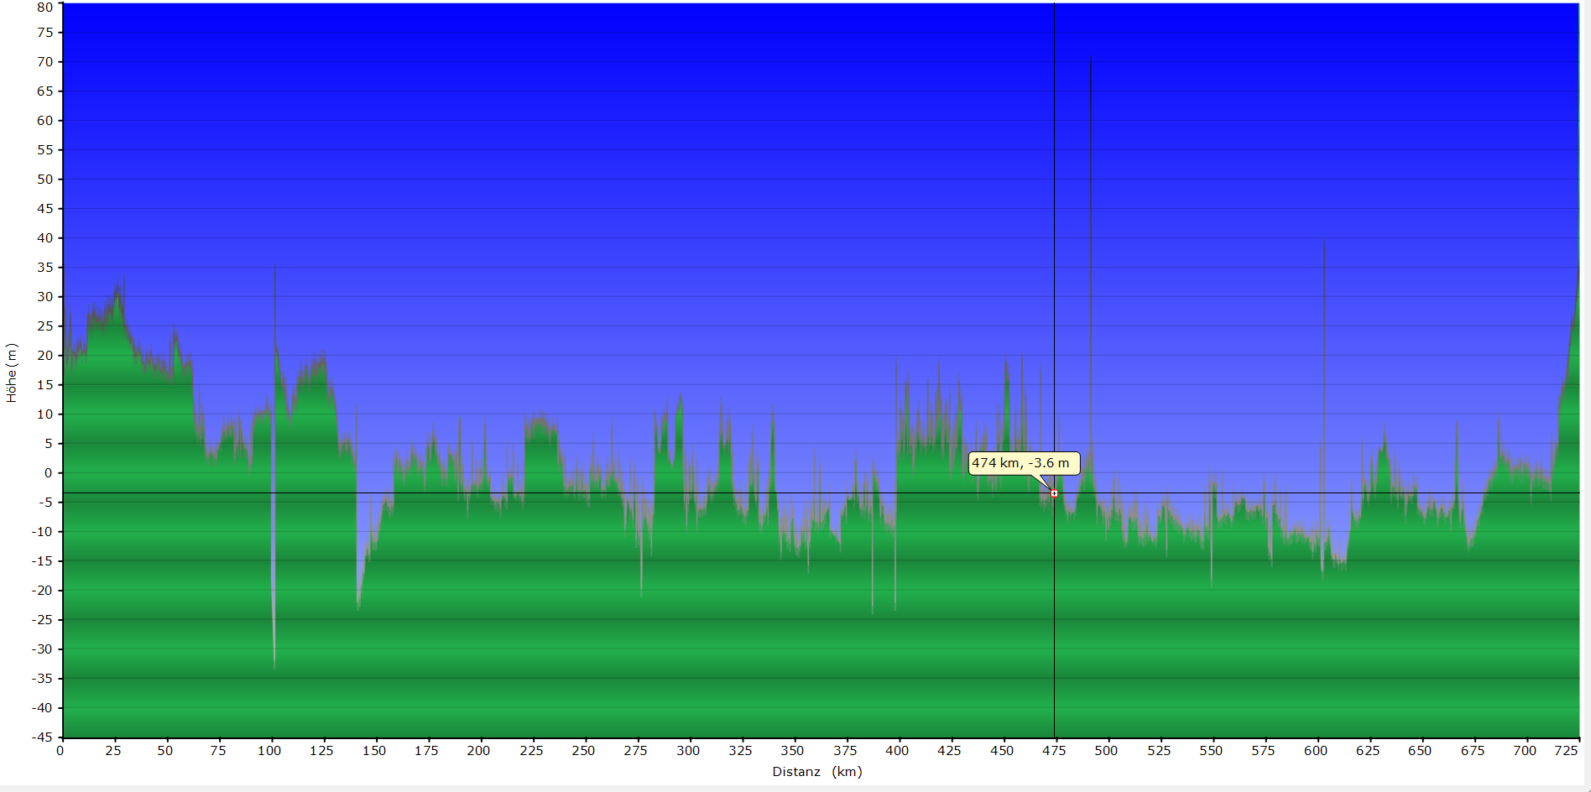
Task: Select the deepest dip's bottom near 100 km
Action: pyautogui.click(x=274, y=666)
